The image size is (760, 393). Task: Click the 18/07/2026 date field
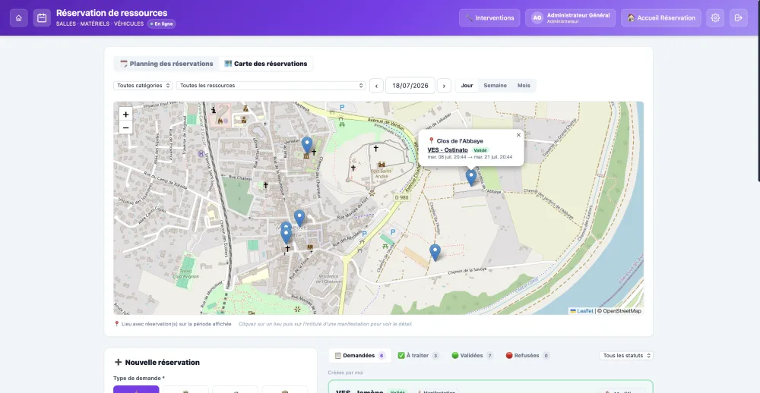pyautogui.click(x=410, y=86)
